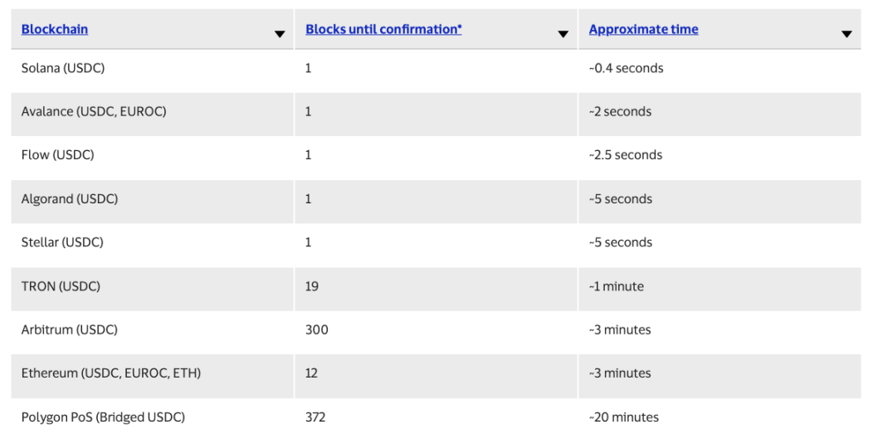Screen dimensions: 873x444
Task: Sort by the Blockchain header link
Action: (55, 29)
